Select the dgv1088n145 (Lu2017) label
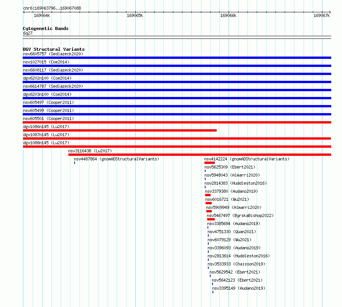342x307 pixels. coord(46,143)
